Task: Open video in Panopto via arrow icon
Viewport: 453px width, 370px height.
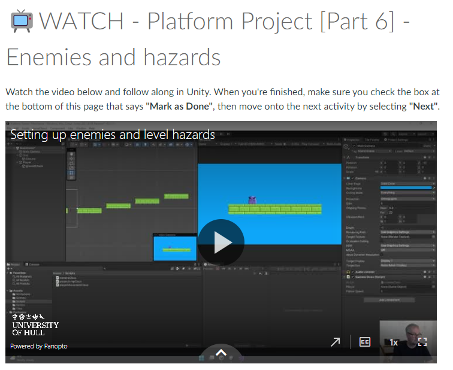Action: point(336,342)
